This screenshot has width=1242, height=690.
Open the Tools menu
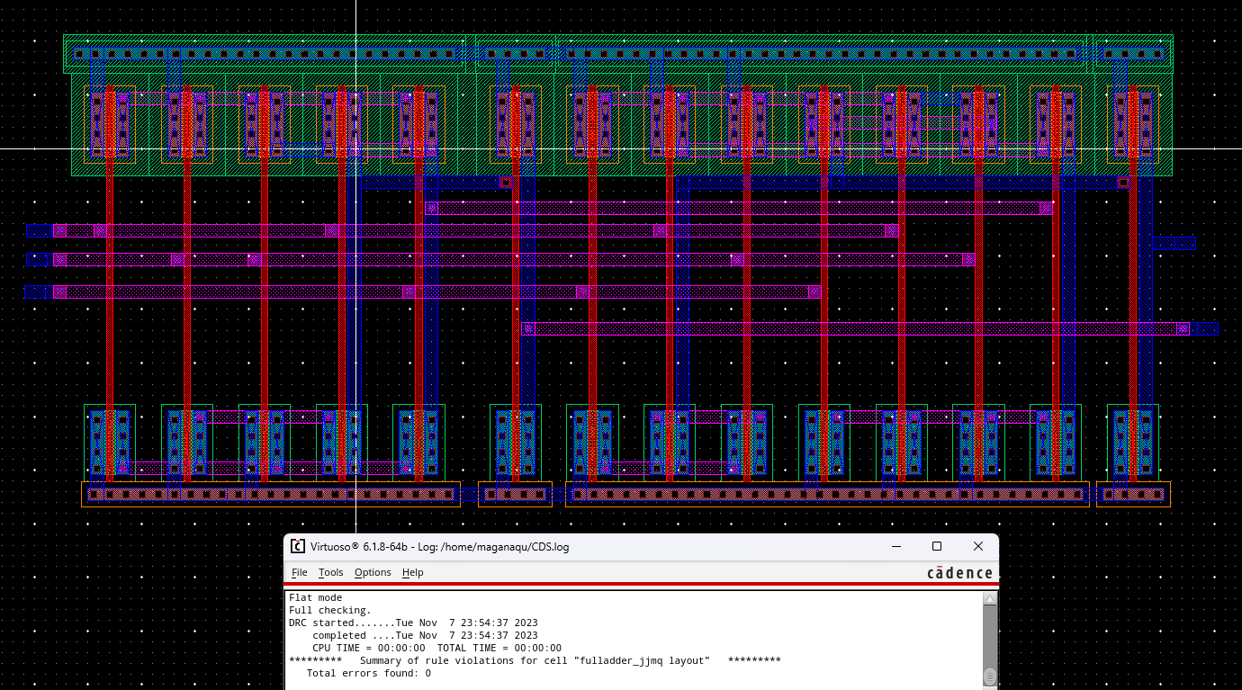coord(330,572)
